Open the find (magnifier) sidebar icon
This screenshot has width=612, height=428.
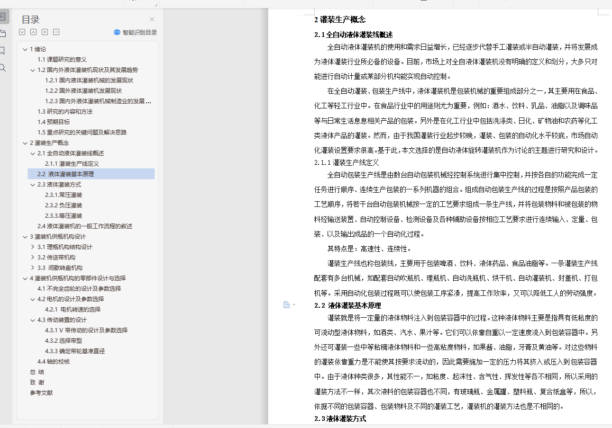pos(2,68)
